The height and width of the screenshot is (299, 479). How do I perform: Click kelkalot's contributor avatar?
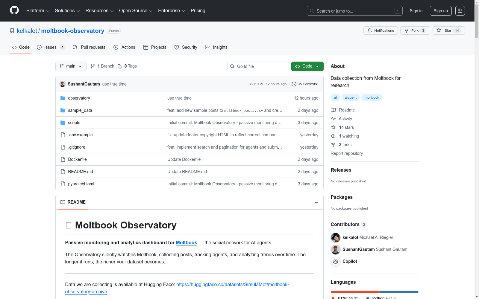coord(336,237)
